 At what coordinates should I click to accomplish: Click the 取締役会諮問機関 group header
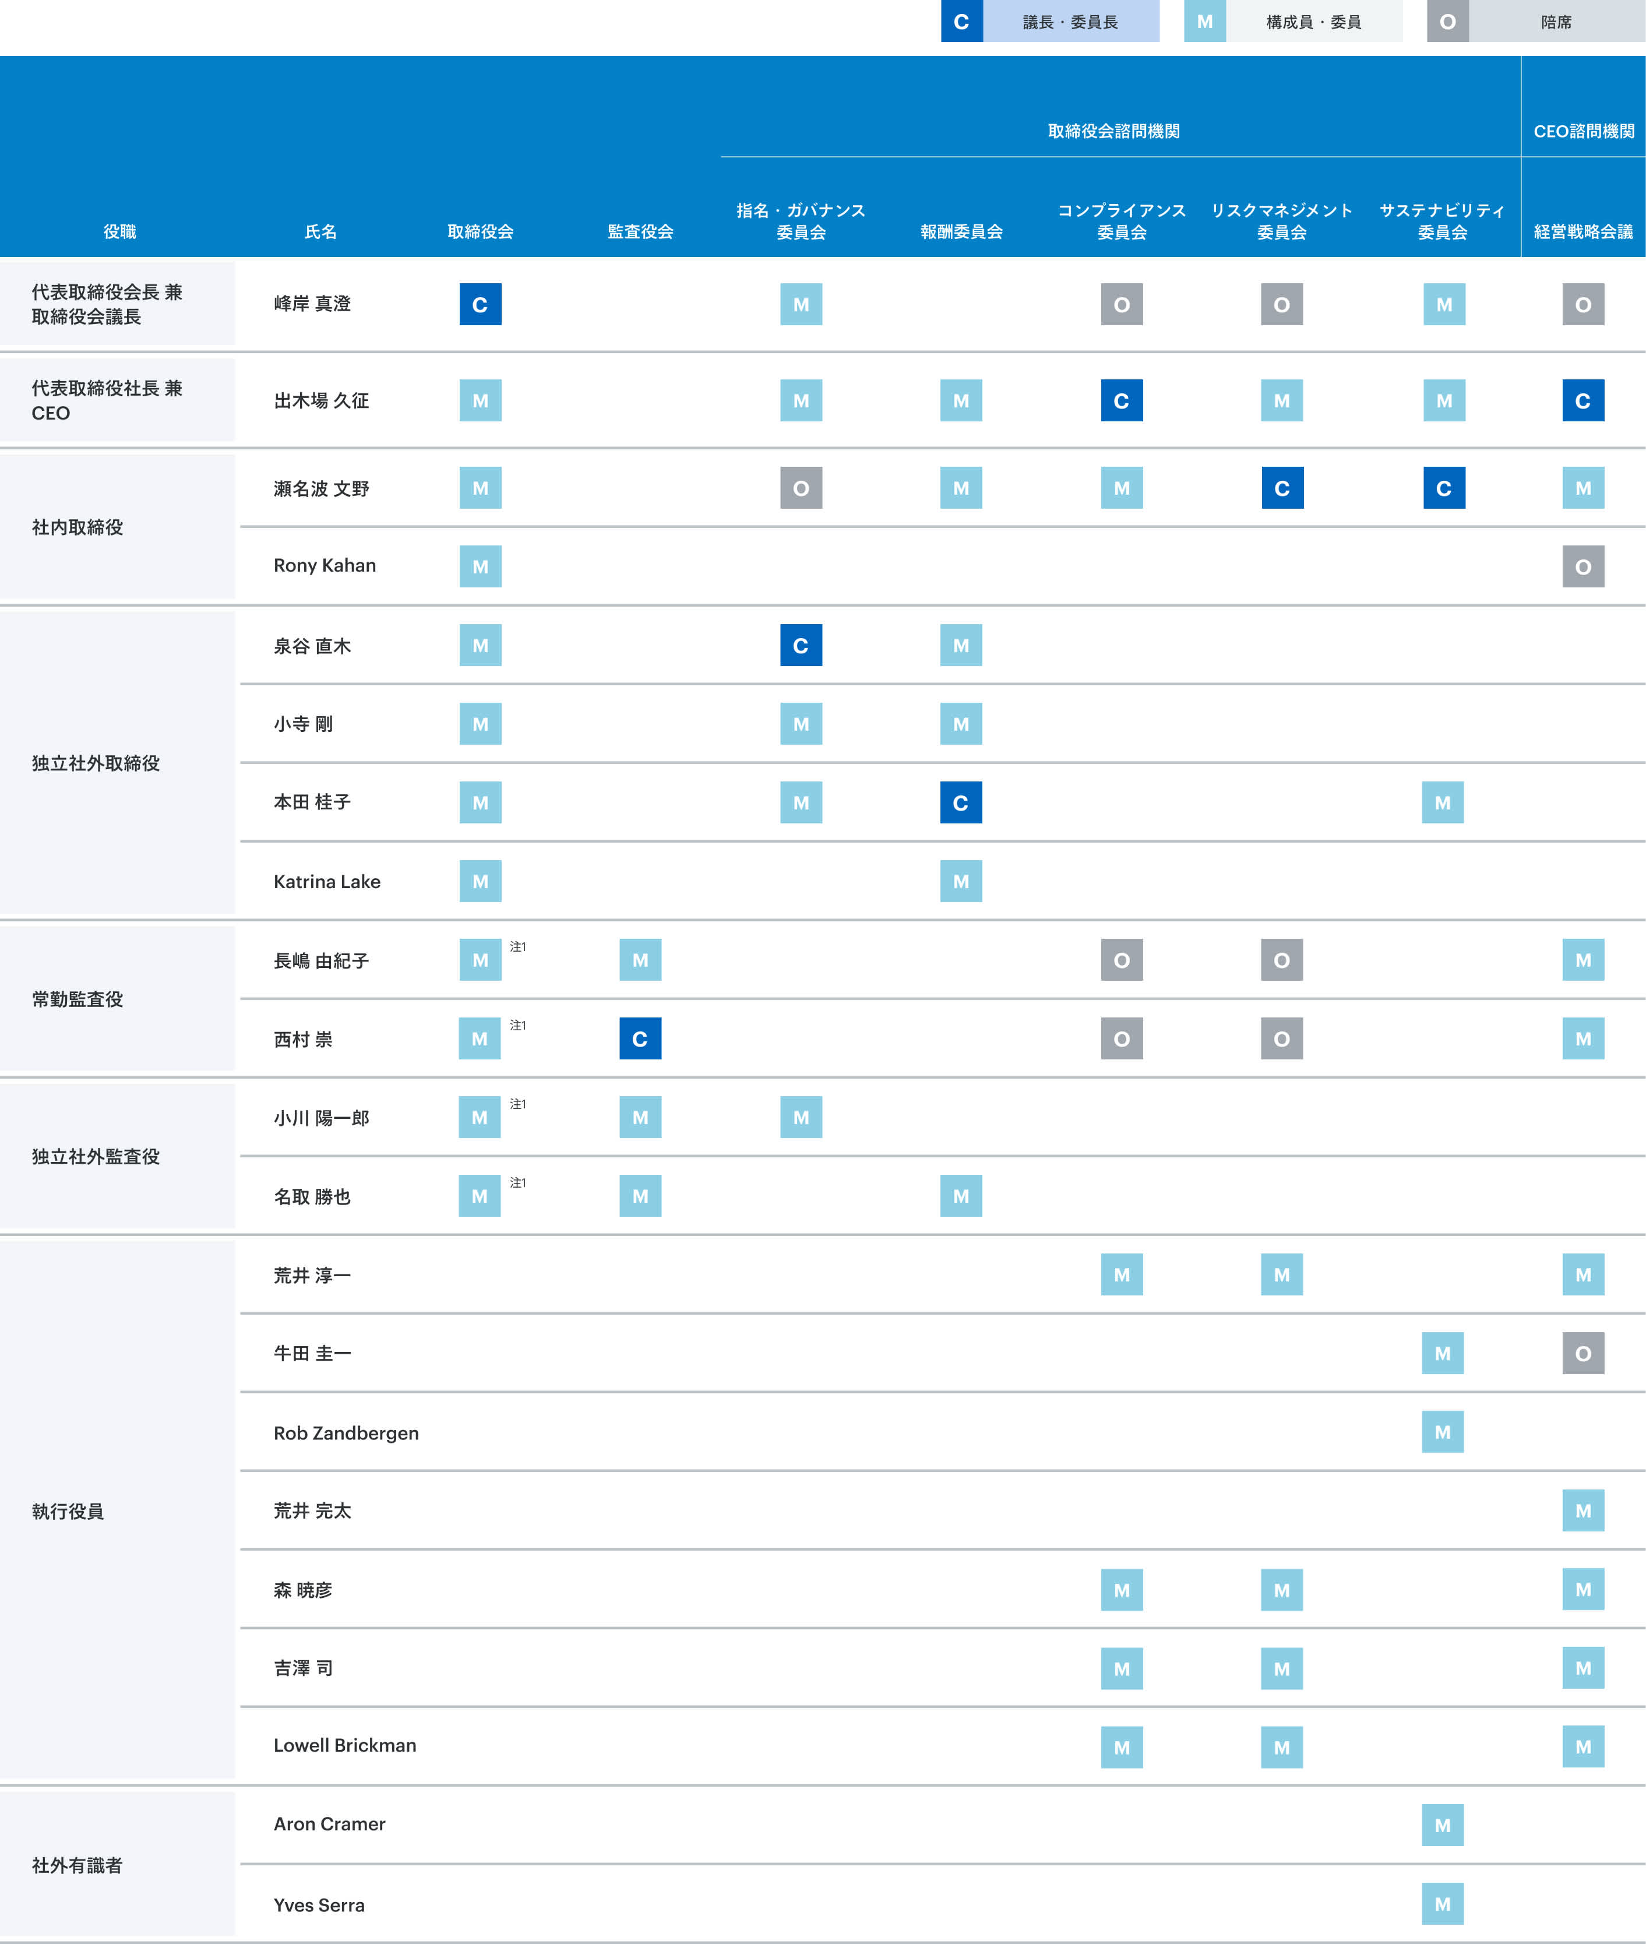click(1113, 132)
